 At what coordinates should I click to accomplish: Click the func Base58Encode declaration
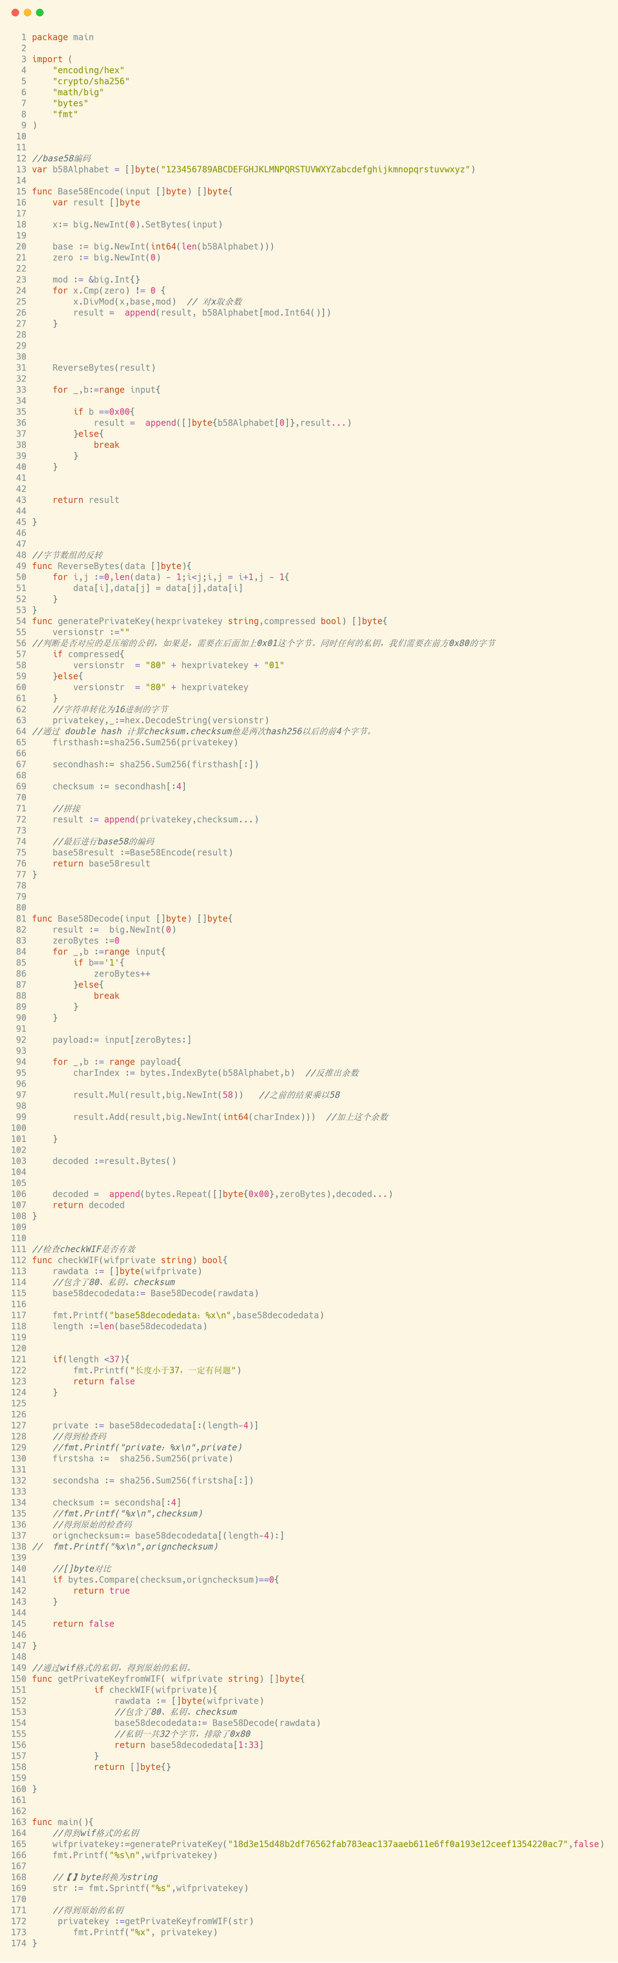click(132, 191)
